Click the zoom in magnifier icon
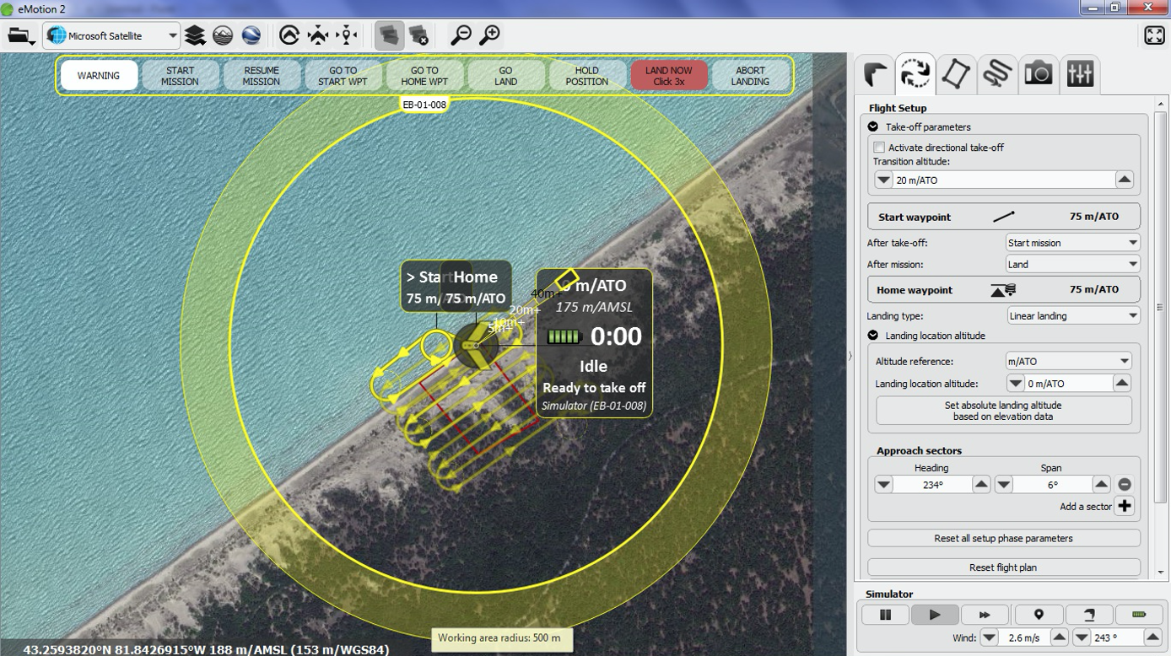 click(489, 35)
